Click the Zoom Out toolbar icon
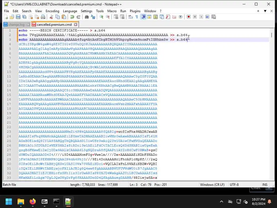The width and height of the screenshot is (277, 208). click(107, 17)
